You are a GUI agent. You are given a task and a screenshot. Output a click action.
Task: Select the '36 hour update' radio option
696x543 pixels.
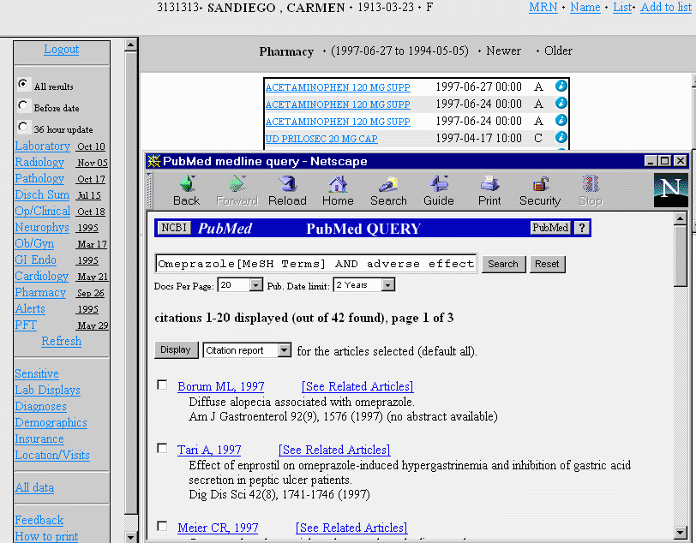pyautogui.click(x=23, y=128)
